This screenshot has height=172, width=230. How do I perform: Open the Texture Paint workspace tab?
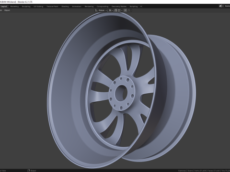(x=52, y=7)
